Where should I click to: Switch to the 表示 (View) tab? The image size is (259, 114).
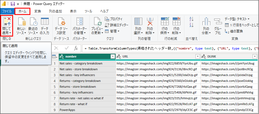(73, 11)
